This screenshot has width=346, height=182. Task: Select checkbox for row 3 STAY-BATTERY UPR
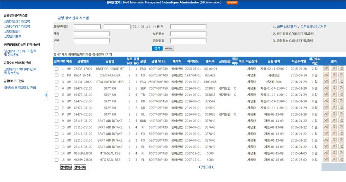57,82
